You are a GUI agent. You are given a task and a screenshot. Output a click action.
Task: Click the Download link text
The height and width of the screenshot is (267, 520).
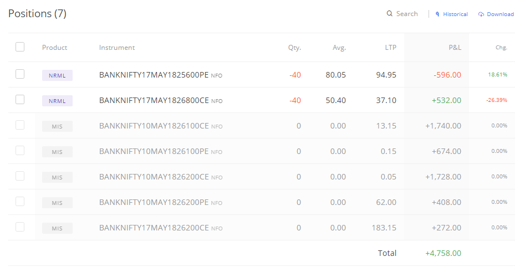(500, 14)
